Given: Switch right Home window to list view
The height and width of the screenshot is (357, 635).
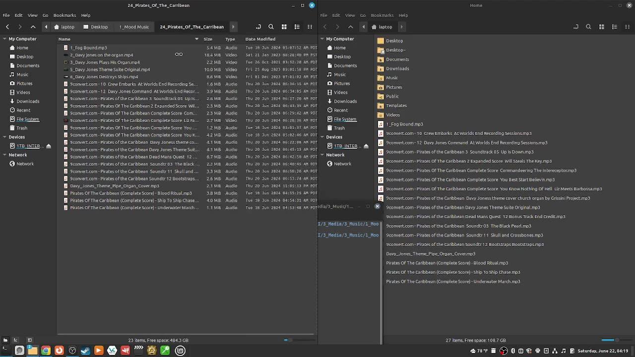Looking at the screenshot, I should [615, 27].
